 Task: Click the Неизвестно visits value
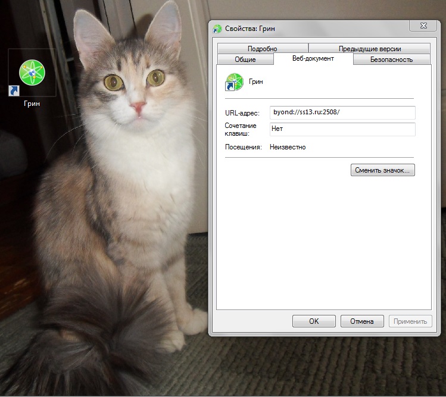point(288,147)
